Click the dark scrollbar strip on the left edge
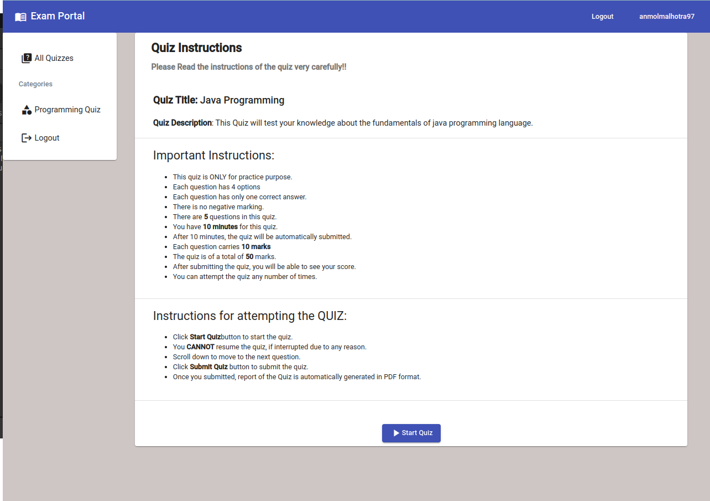 [2, 277]
